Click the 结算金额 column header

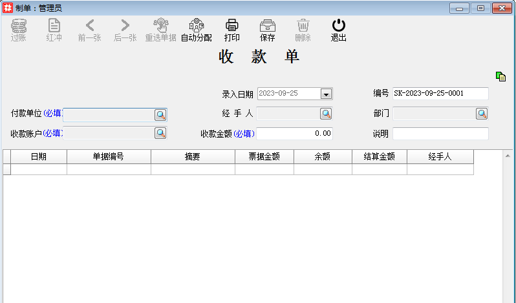[x=379, y=157]
